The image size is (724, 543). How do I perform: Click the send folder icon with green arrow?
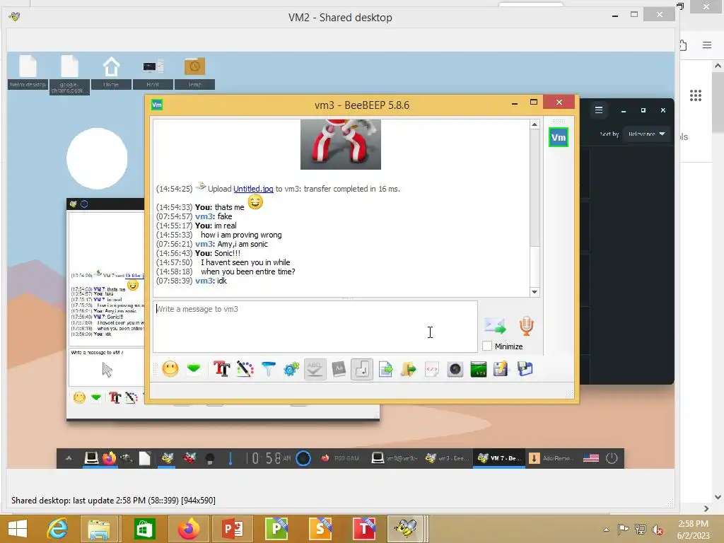(408, 369)
